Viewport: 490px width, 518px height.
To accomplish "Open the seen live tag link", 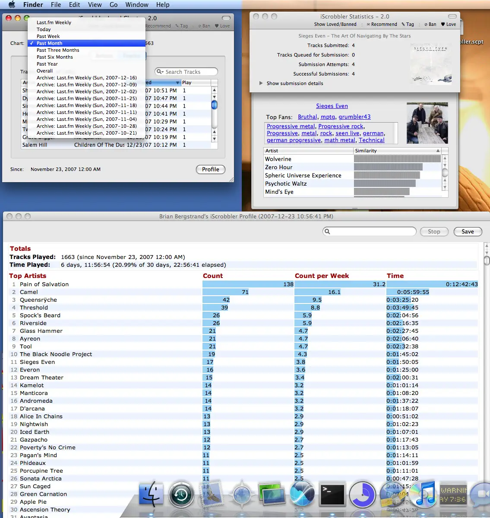I will 348,133.
